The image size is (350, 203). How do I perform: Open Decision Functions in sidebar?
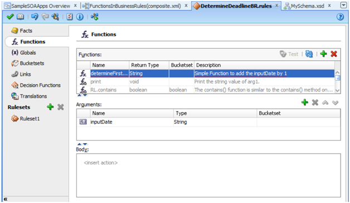tap(36, 85)
